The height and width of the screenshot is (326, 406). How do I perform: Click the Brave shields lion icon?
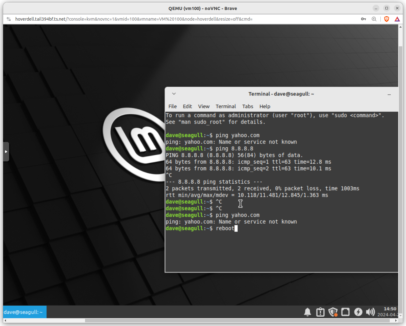click(387, 19)
